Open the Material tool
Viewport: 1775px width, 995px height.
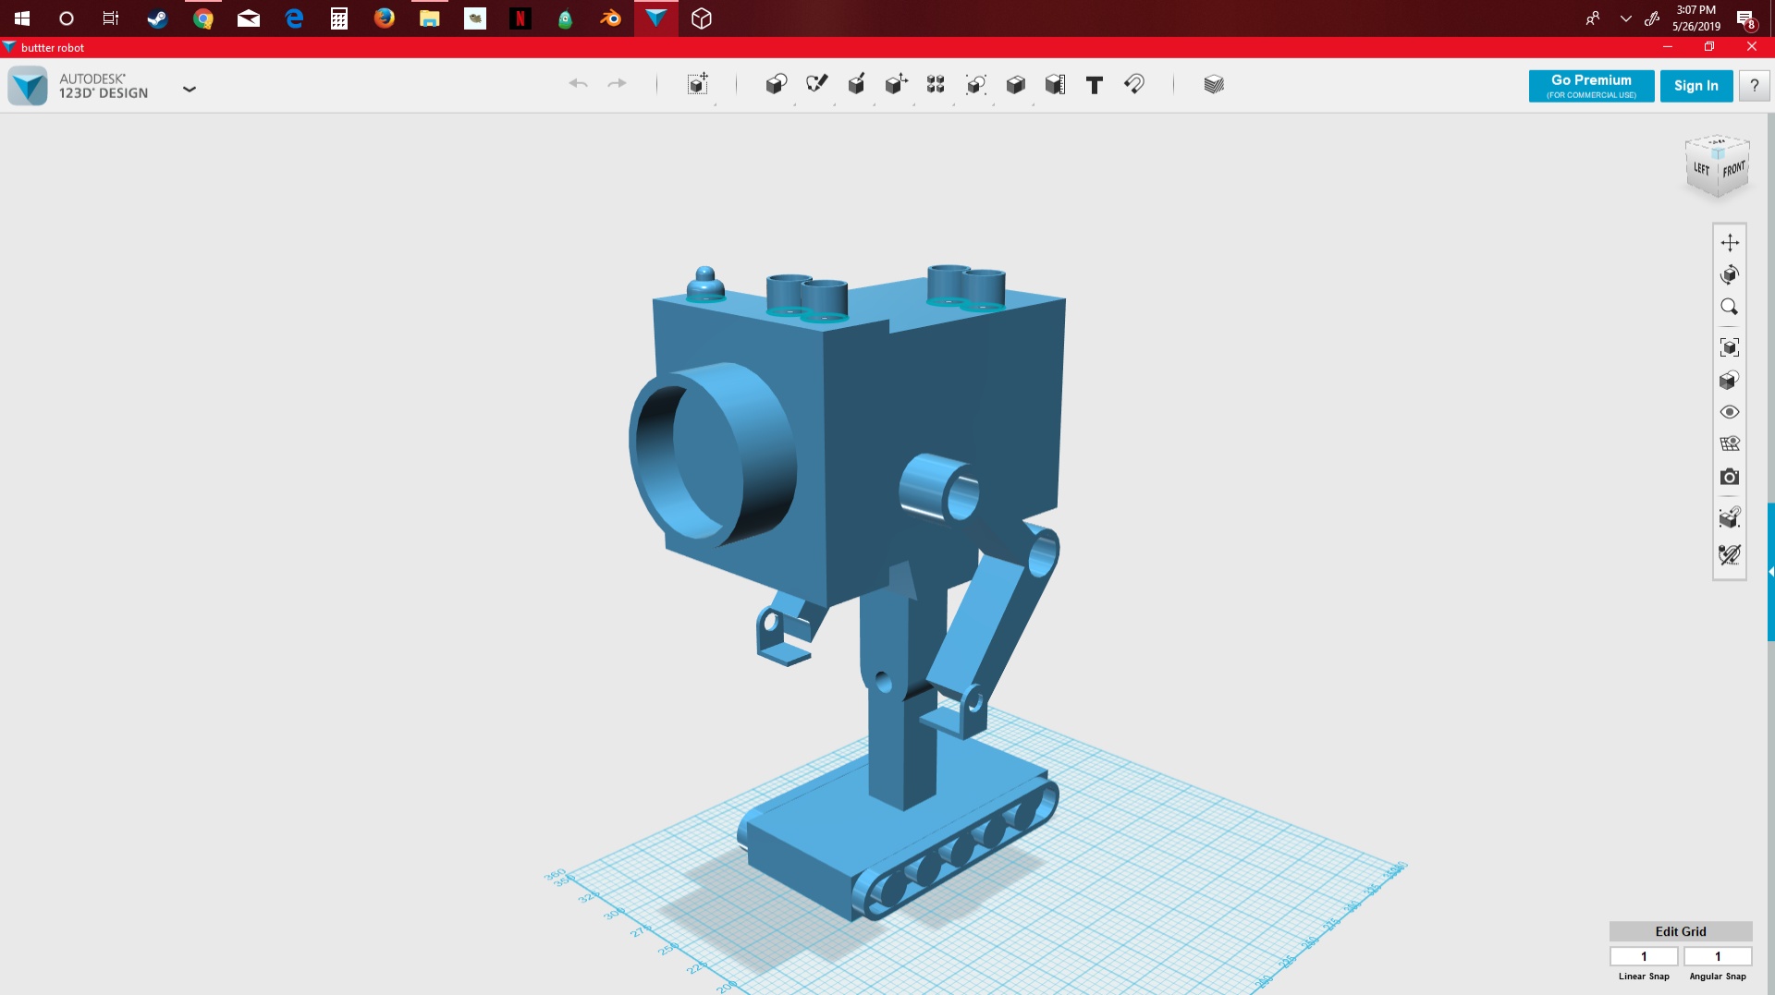1214,84
